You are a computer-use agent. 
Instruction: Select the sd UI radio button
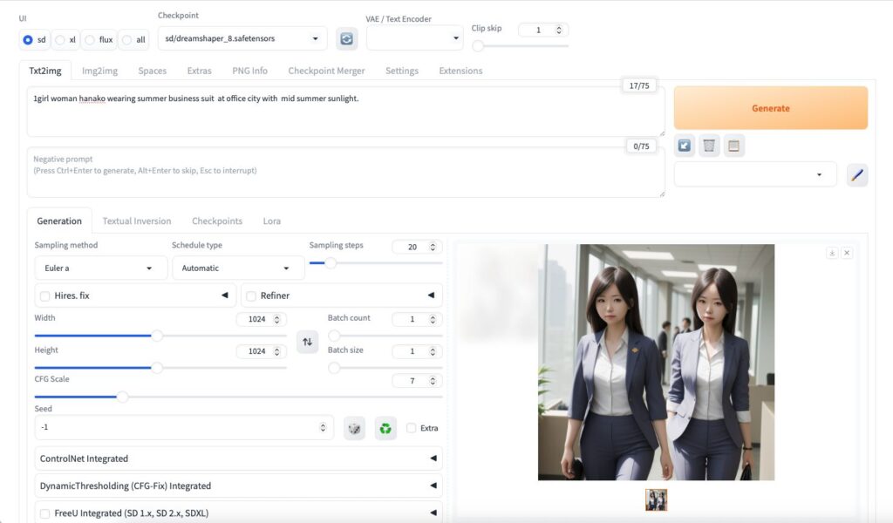(x=28, y=40)
